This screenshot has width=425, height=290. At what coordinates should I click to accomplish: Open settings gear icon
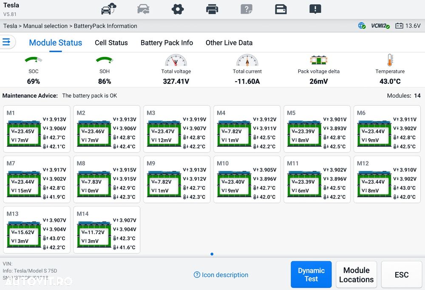(x=178, y=9)
